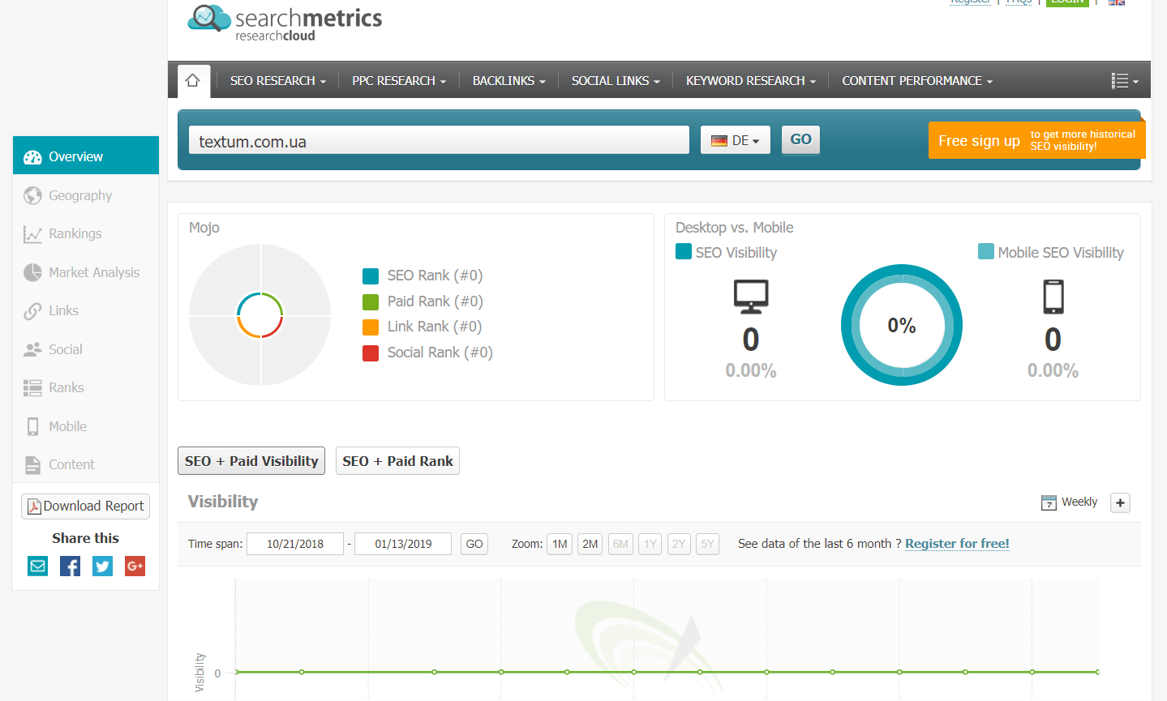Select the Overview item in the sidebar
1167x701 pixels.
[x=86, y=156]
